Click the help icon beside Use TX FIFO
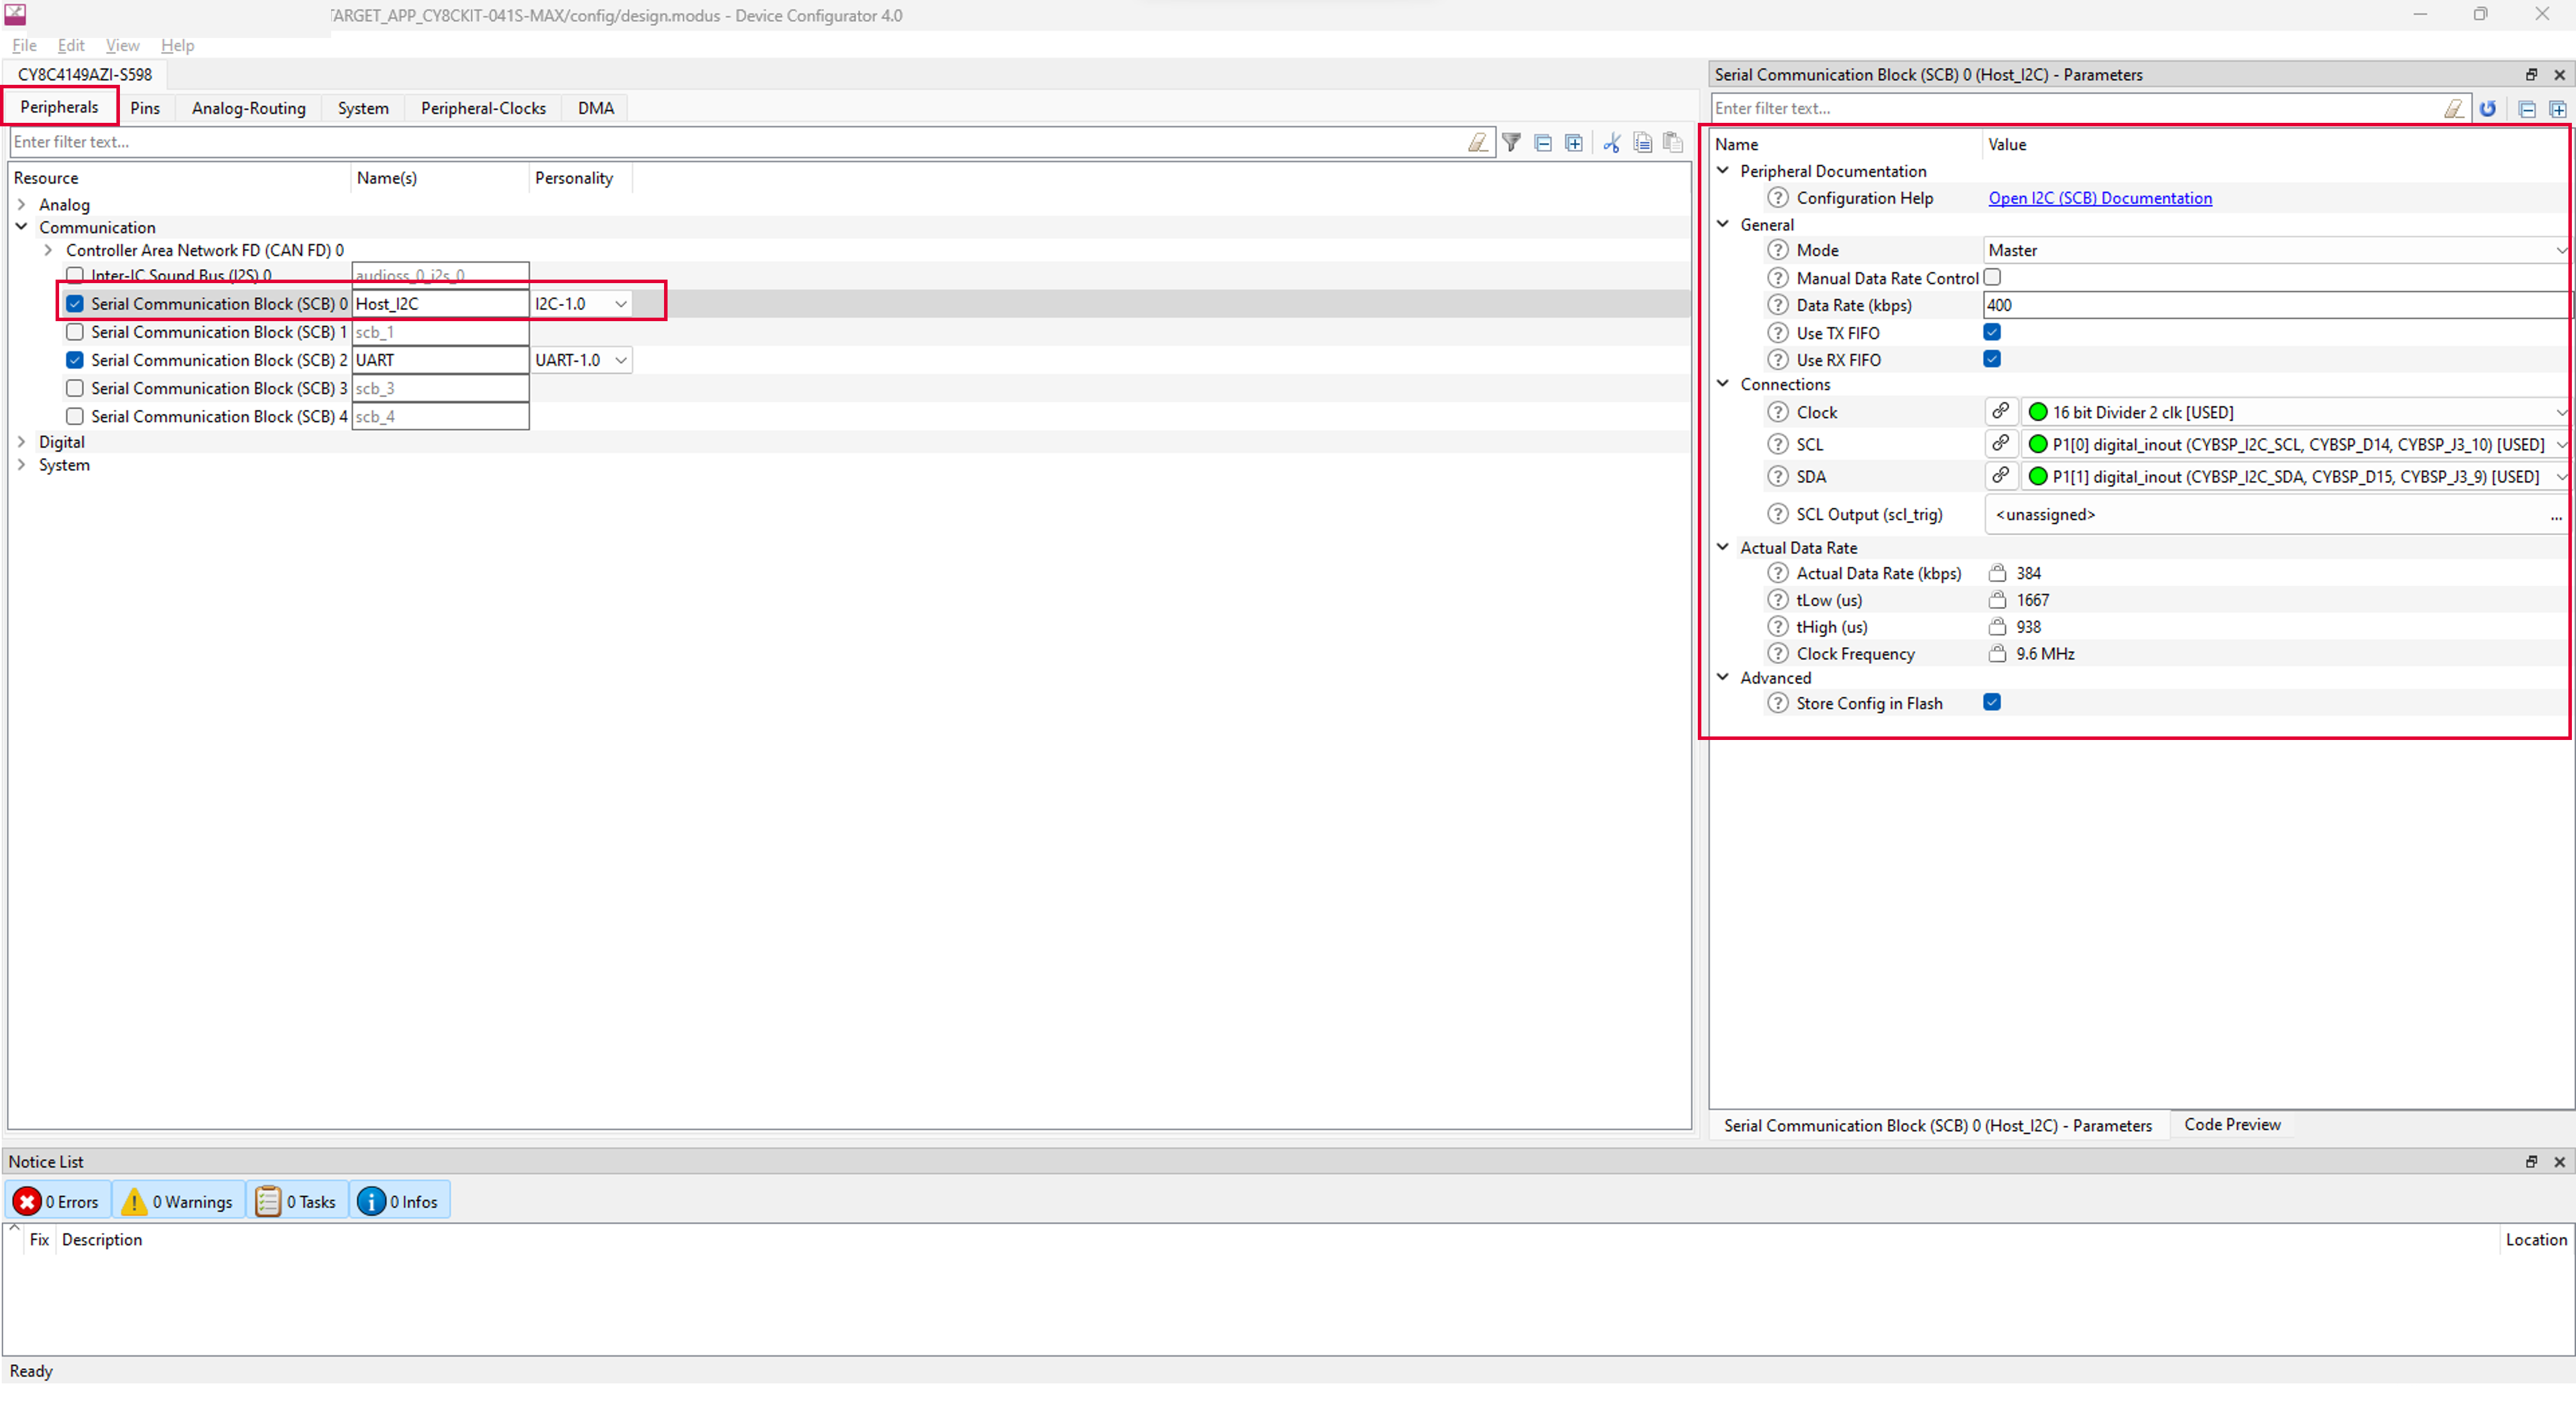 point(1777,333)
